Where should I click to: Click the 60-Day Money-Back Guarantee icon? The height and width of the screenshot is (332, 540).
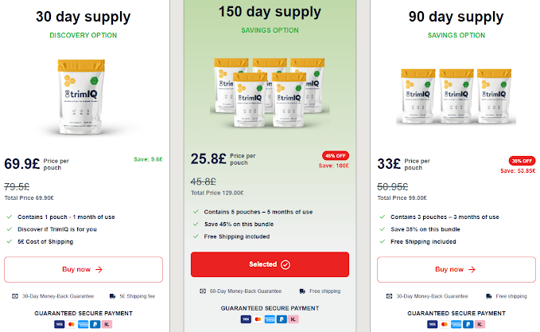[x=204, y=291]
